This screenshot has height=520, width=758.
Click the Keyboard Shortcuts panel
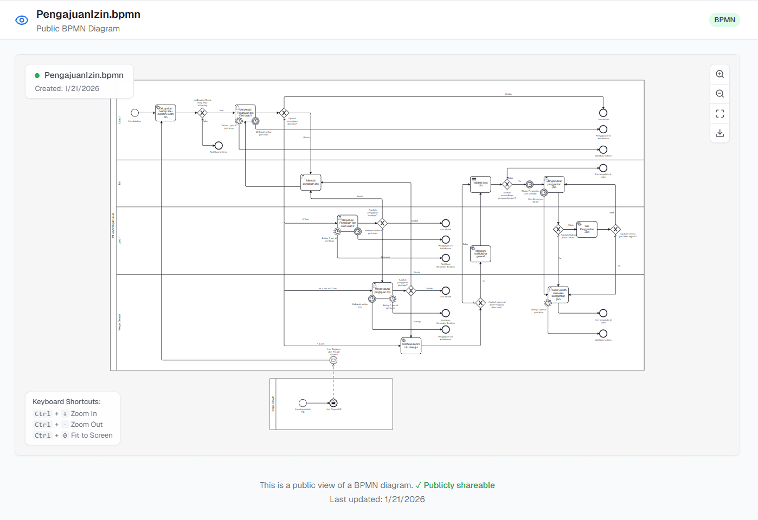[73, 418]
